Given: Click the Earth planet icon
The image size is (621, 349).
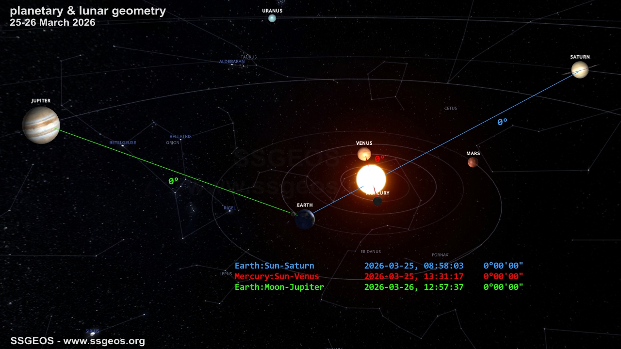Looking at the screenshot, I should pyautogui.click(x=305, y=219).
